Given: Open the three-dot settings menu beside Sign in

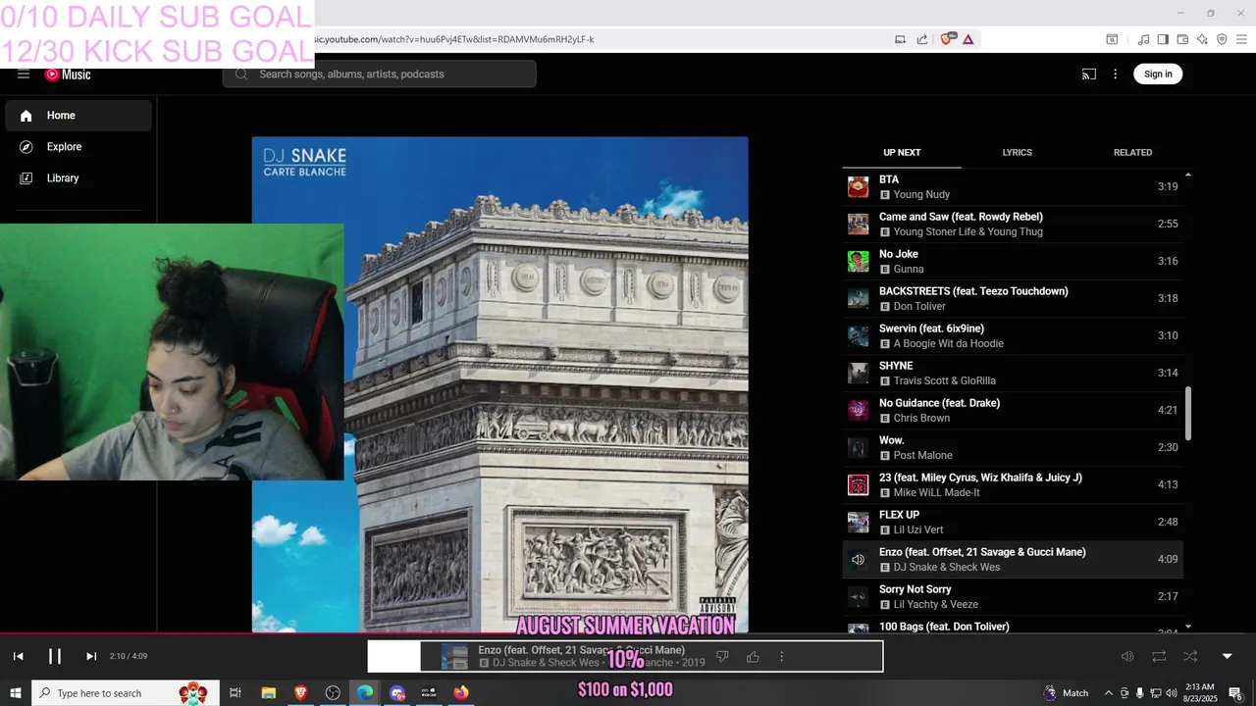Looking at the screenshot, I should [x=1115, y=75].
